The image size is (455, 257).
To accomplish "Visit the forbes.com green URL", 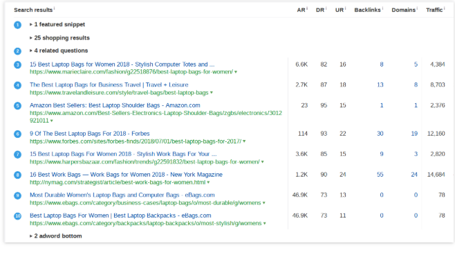I will pos(136,141).
